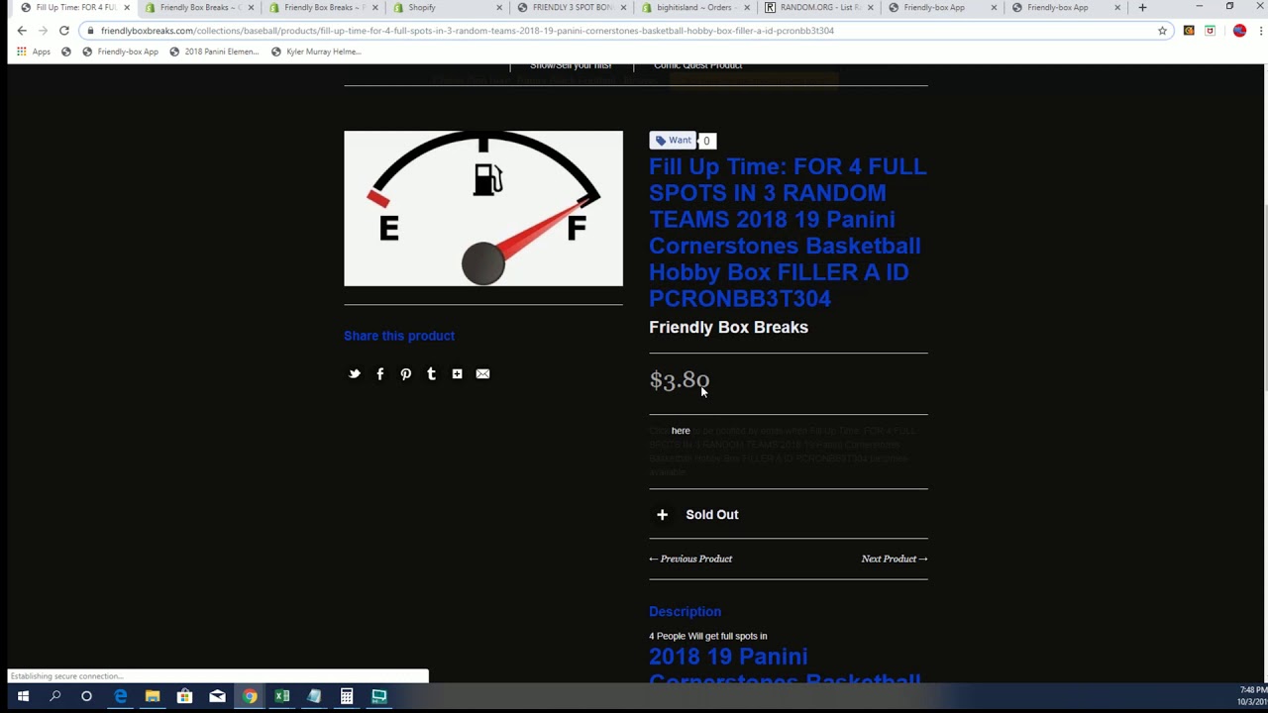
Task: Open a new browser tab
Action: [1142, 8]
